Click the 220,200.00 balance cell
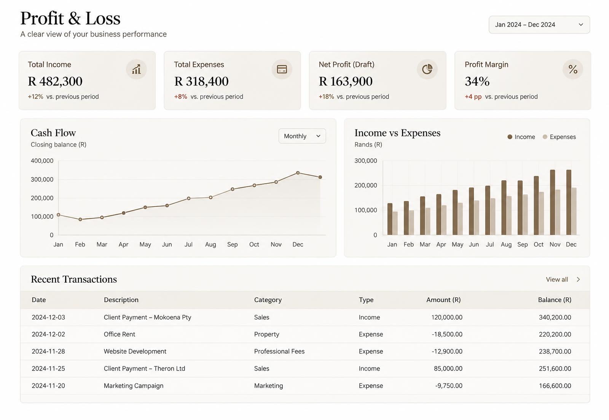 coord(555,334)
